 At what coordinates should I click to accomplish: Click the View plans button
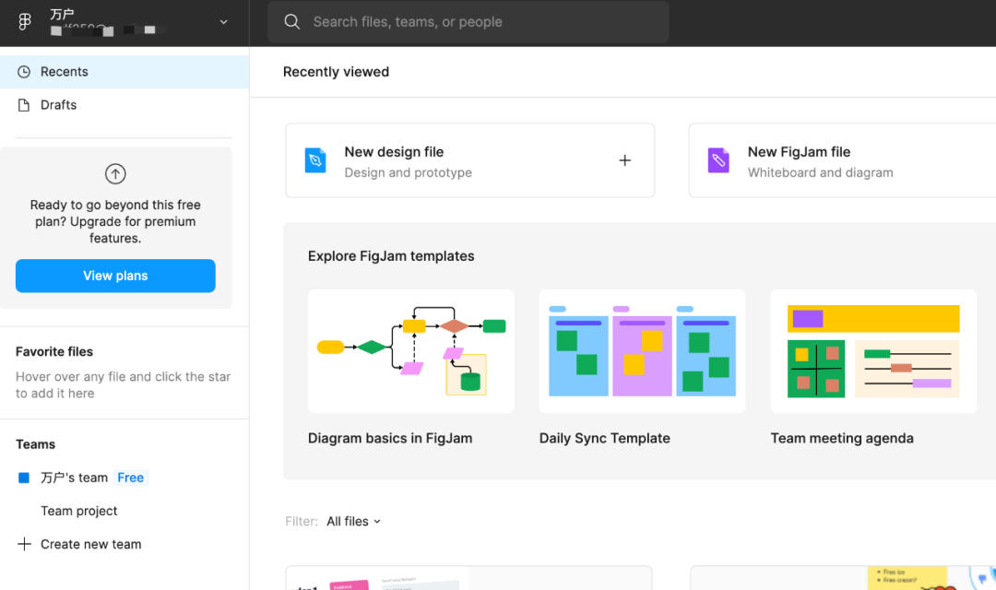click(x=115, y=276)
